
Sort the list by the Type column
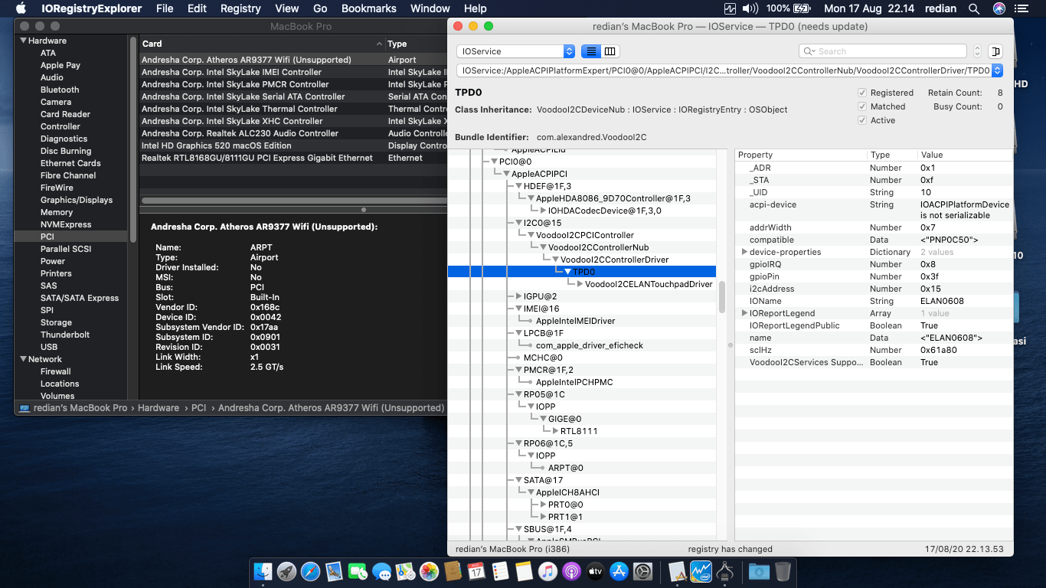tap(416, 44)
